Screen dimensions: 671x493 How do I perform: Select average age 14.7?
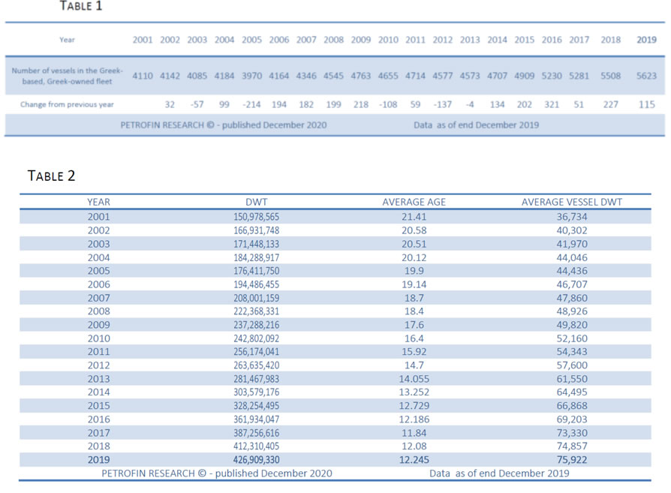click(414, 365)
